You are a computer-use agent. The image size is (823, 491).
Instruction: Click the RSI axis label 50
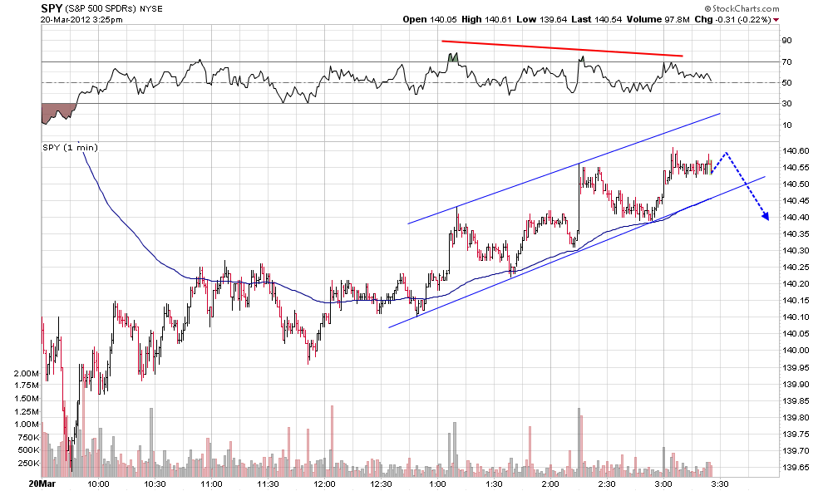[786, 83]
